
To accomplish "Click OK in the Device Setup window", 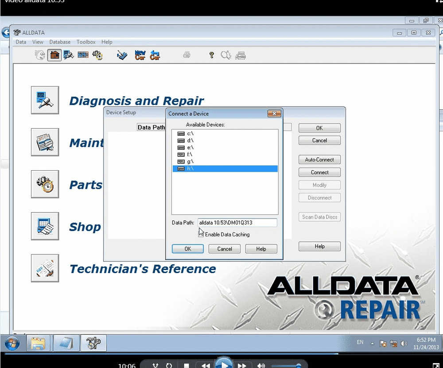I will click(319, 128).
